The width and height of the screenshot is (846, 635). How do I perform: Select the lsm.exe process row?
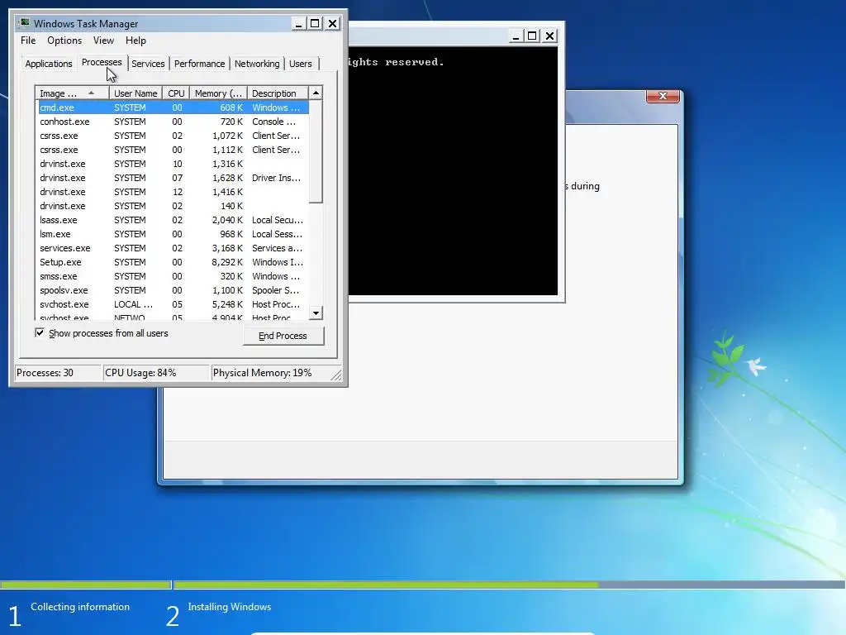pos(173,234)
